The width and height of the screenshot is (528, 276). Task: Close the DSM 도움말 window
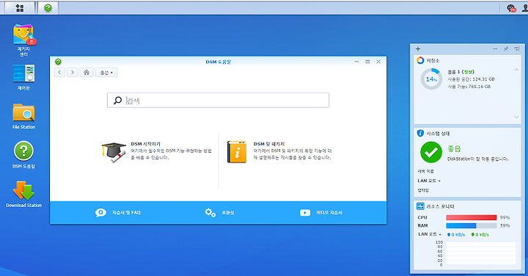tap(378, 62)
